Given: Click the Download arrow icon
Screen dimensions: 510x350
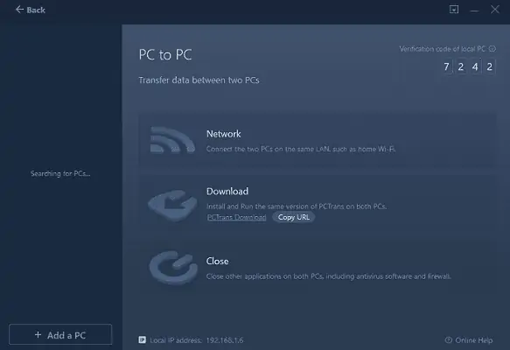Looking at the screenshot, I should point(172,206).
